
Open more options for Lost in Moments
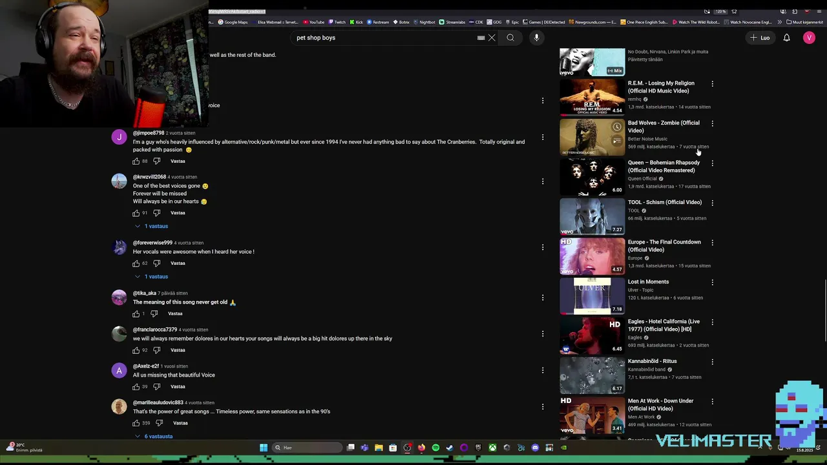pos(712,282)
